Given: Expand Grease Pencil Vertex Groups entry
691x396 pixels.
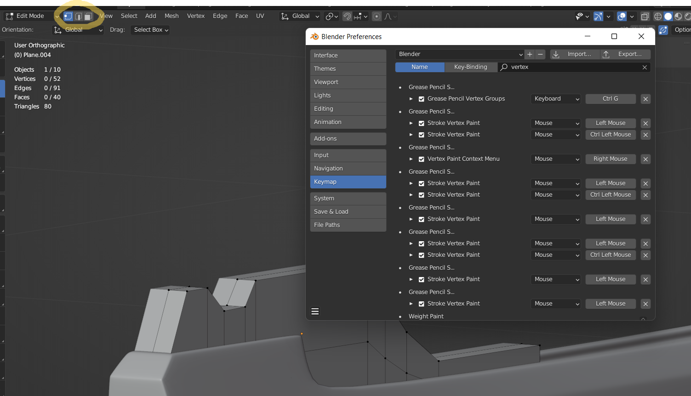Looking at the screenshot, I should pos(411,99).
